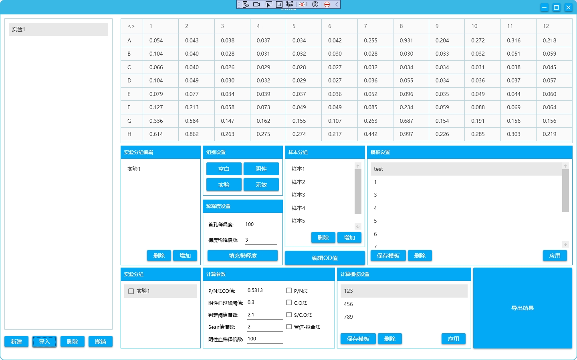
Task: Select 实验1 in the left experiment list
Action: [59, 29]
